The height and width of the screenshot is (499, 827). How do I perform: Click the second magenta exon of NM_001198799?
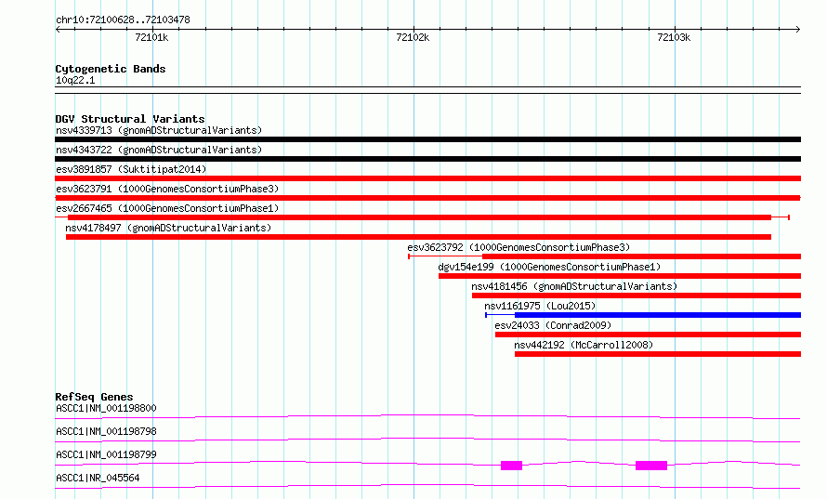651,466
